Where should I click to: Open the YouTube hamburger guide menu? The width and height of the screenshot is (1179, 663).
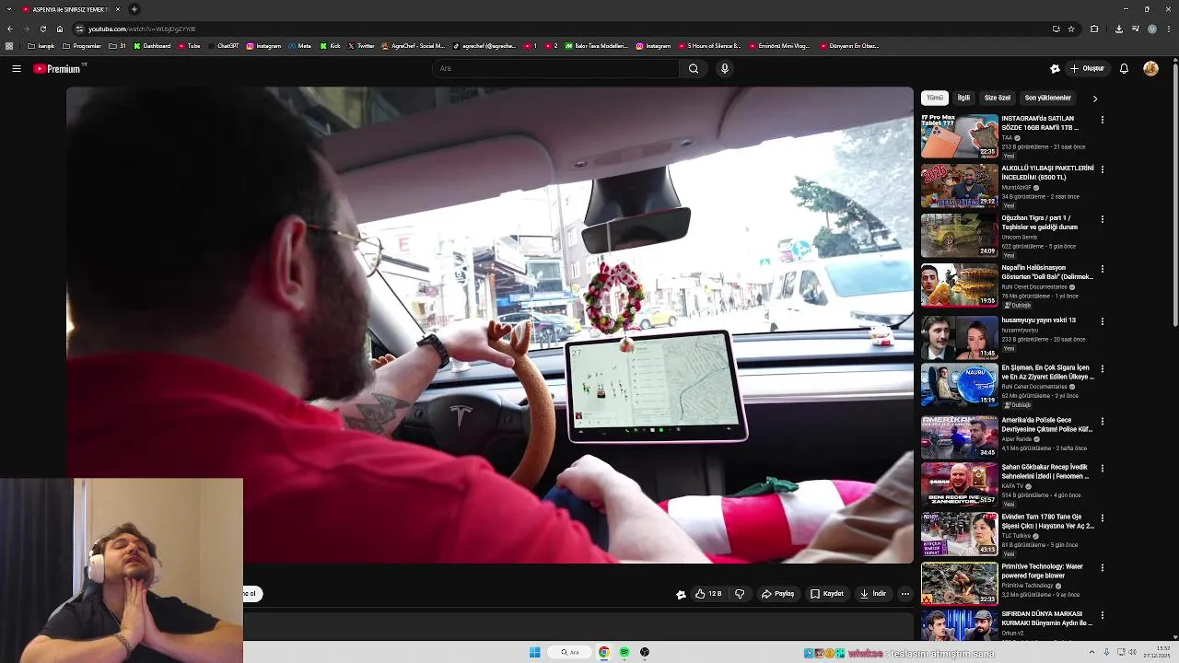point(17,68)
